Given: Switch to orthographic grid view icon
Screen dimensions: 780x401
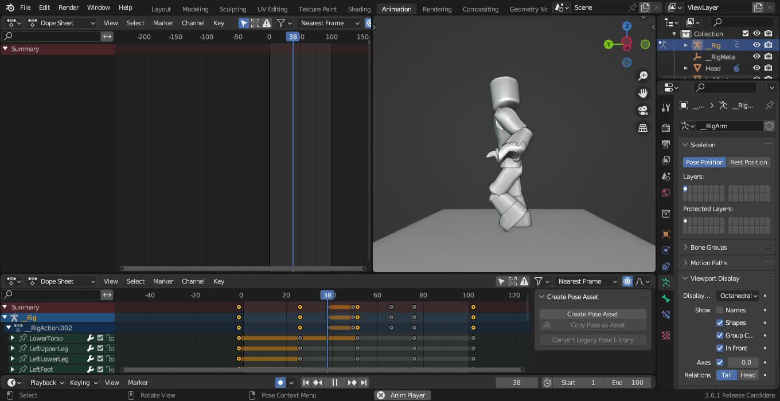Looking at the screenshot, I should (643, 128).
